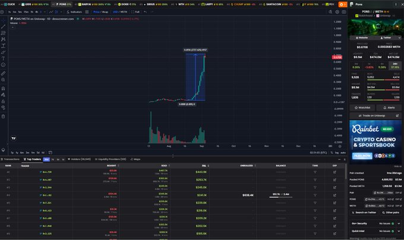Viewport: 404px width, 240px height.
Task: Open Other pairs button
Action: click(390, 213)
